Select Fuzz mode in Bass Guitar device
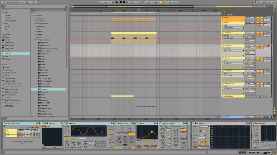277x155 pixels. [x=132, y=134]
